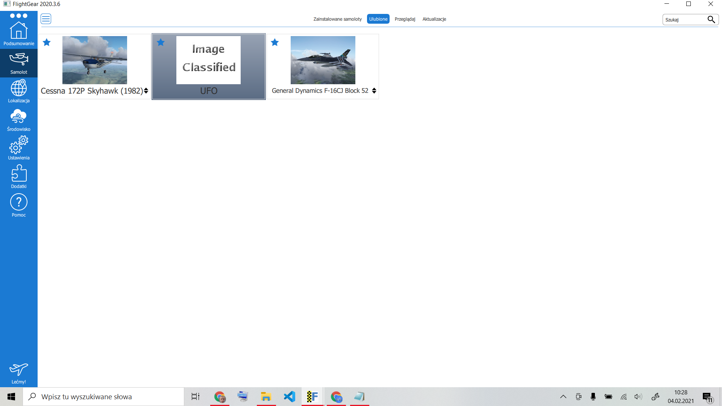722x406 pixels.
Task: Switch to the Przeglądaj browse tab
Action: pos(405,19)
